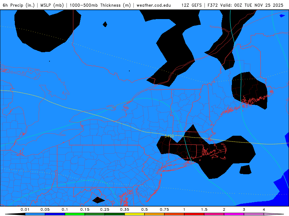The width and height of the screenshot is (289, 216).
Task: Click the legend value 4
Action: coord(264,210)
